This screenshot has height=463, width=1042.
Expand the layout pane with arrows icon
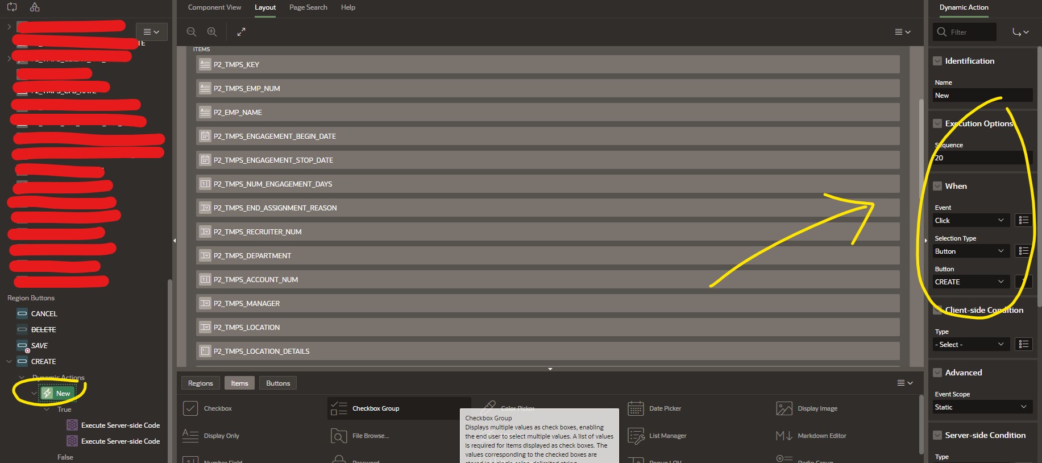coord(241,32)
